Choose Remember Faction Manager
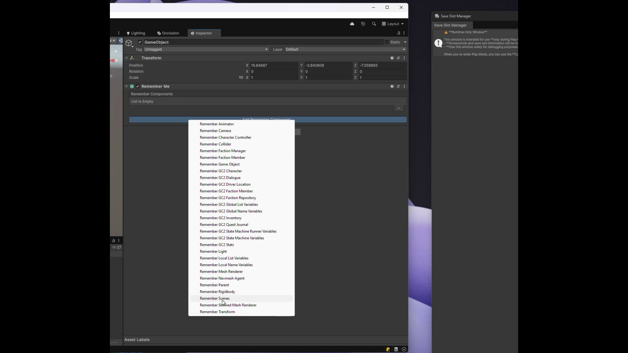 241,151
